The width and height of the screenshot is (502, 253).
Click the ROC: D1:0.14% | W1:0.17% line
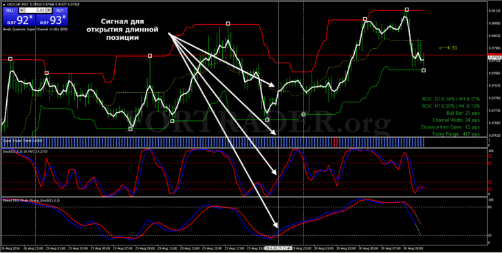tap(451, 99)
